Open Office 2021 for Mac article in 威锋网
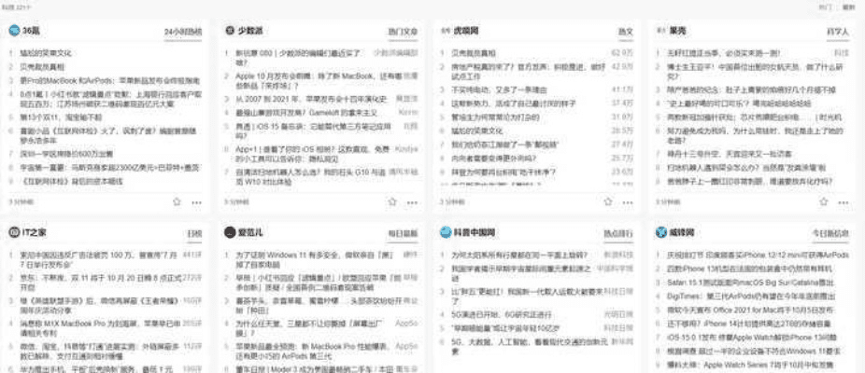This screenshot has height=373, width=865. coord(750,311)
